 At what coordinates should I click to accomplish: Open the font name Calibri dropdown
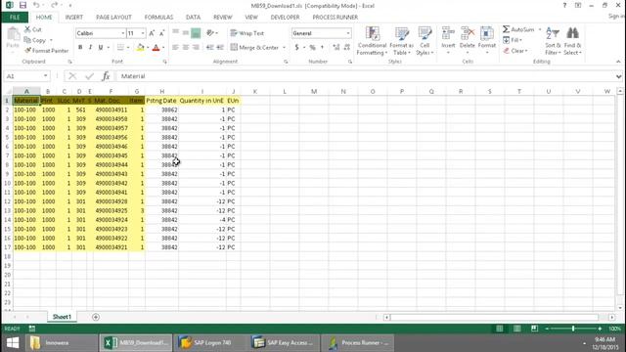tap(122, 33)
